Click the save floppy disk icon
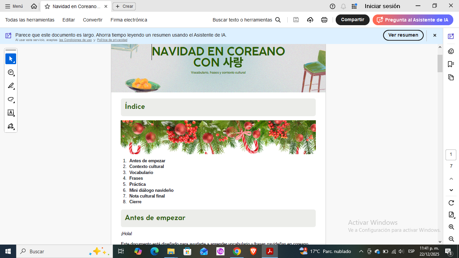The width and height of the screenshot is (459, 258). click(x=296, y=20)
